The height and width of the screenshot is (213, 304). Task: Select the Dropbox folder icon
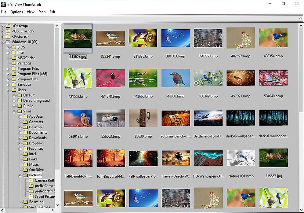(25, 143)
